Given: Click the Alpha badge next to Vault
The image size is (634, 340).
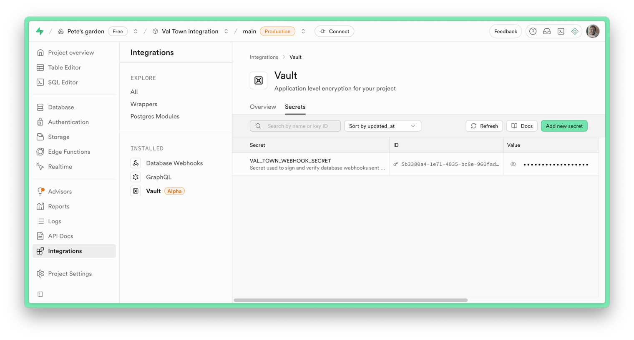Looking at the screenshot, I should click(174, 191).
